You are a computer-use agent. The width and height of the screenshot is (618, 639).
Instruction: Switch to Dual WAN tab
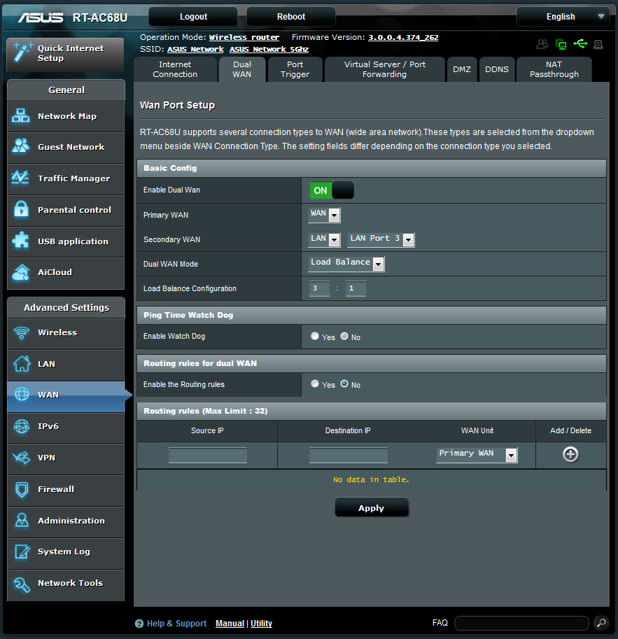click(242, 69)
